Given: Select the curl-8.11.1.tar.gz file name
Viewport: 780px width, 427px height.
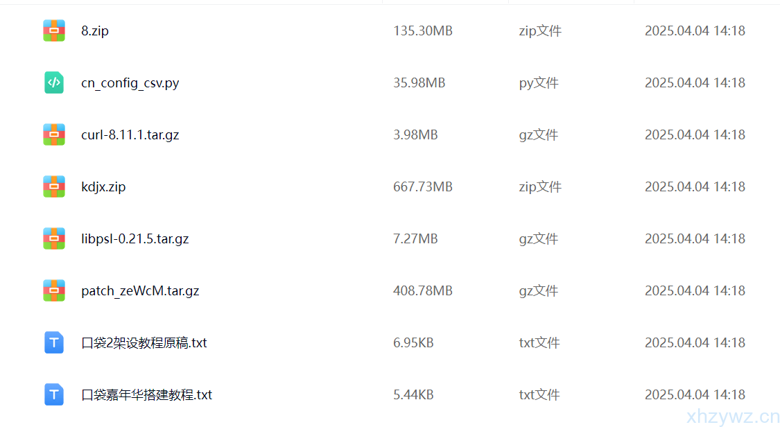Looking at the screenshot, I should pyautogui.click(x=130, y=135).
